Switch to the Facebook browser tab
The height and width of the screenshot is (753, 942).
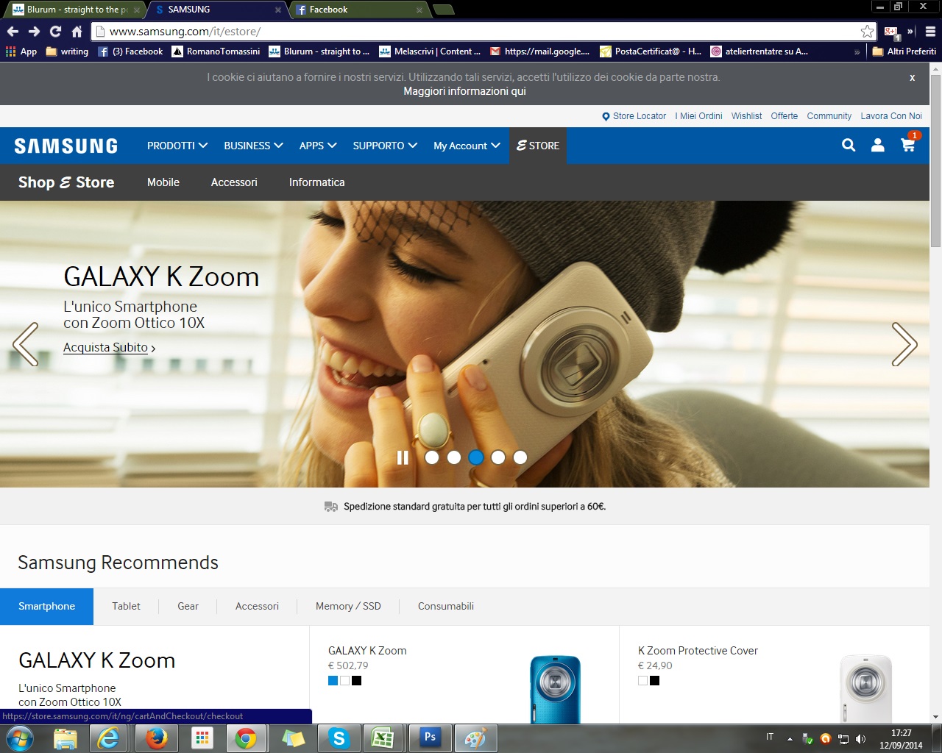coord(358,10)
